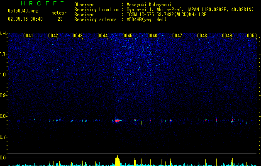Click the tall yellow intensity peak at bottom
The width and height of the screenshot is (261, 166).
118,161
